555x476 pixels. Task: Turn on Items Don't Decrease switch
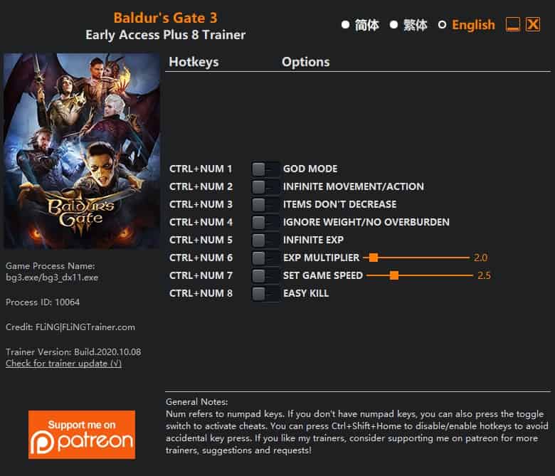(x=265, y=204)
